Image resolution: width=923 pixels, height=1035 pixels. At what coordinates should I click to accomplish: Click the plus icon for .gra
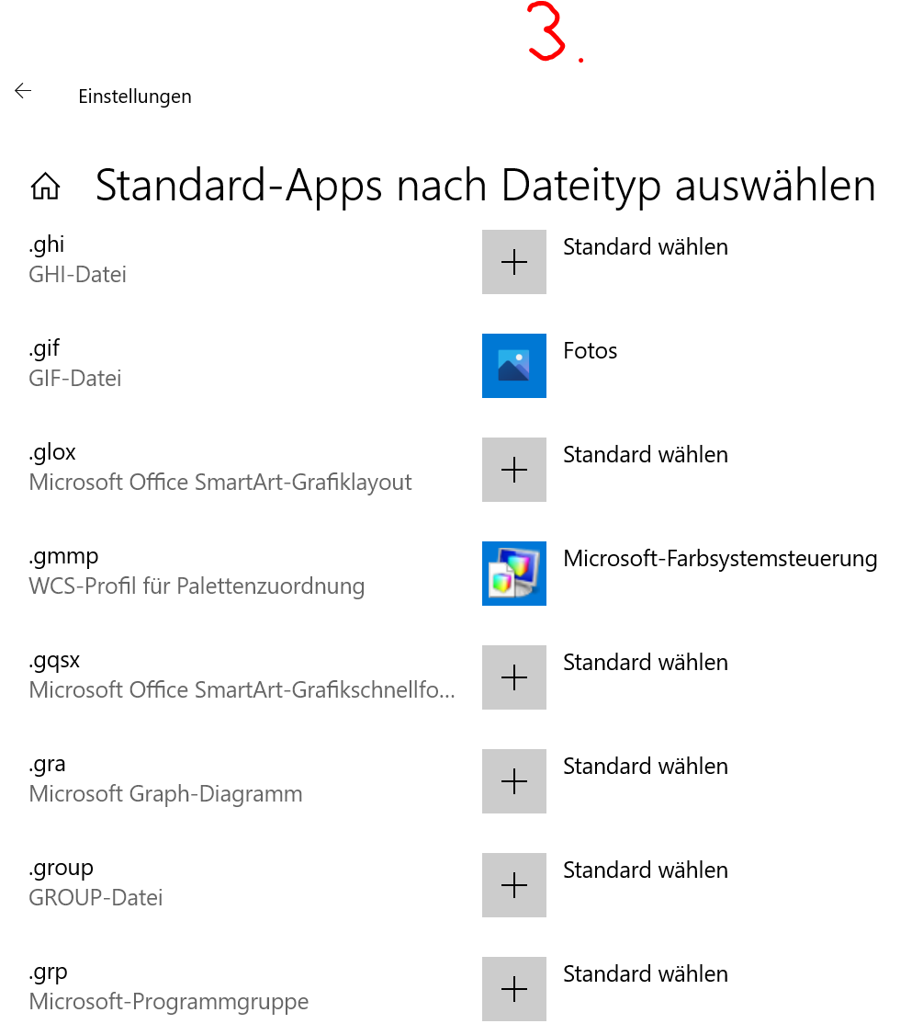(514, 781)
